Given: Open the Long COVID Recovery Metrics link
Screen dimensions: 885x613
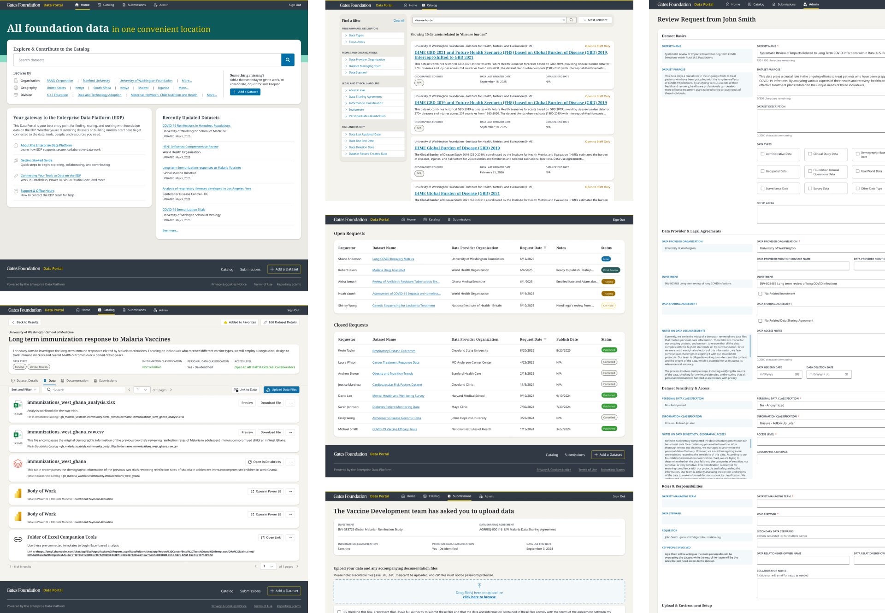Looking at the screenshot, I should (x=393, y=259).
